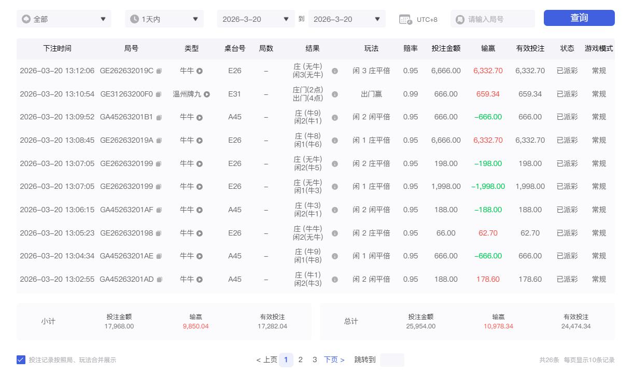Expand the 1天内 time range dropdown
This screenshot has width=633, height=373.
tap(164, 19)
